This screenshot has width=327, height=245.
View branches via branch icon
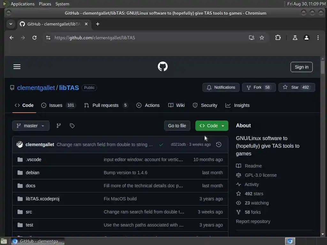click(59, 126)
